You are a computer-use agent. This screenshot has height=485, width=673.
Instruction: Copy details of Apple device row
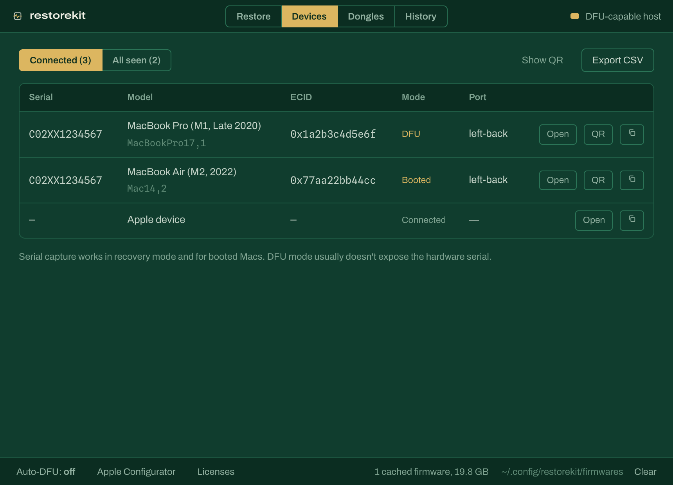pos(632,220)
